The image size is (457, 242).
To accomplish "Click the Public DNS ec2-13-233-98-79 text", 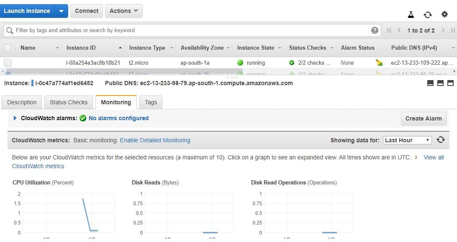I will 216,83.
